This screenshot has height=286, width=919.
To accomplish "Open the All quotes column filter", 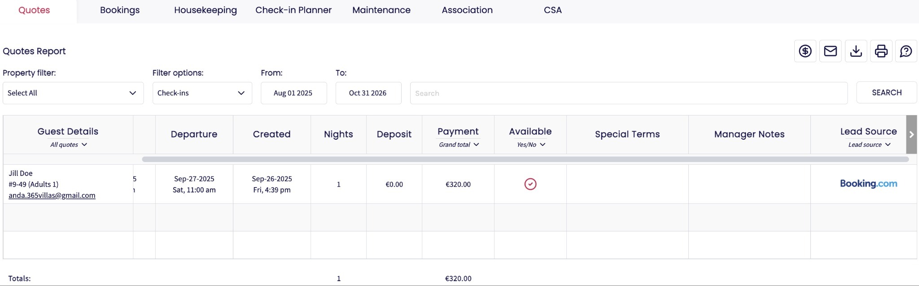I will (68, 145).
